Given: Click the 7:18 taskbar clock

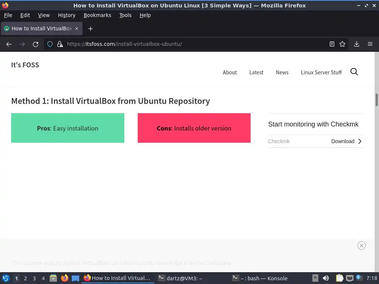Looking at the screenshot, I should [372, 278].
